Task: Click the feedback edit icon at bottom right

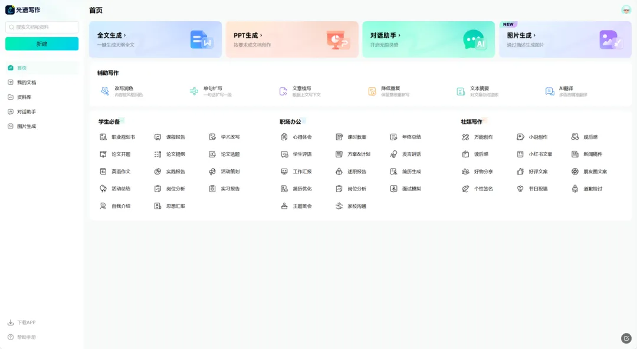Action: [x=626, y=338]
